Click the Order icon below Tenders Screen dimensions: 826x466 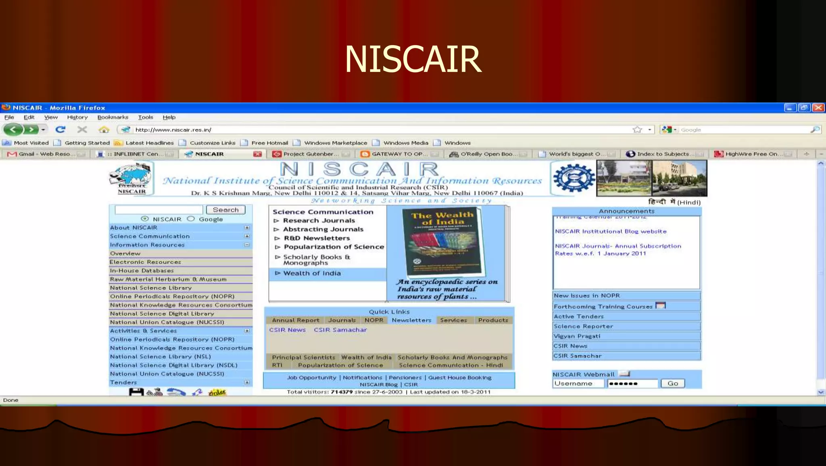pyautogui.click(x=217, y=392)
